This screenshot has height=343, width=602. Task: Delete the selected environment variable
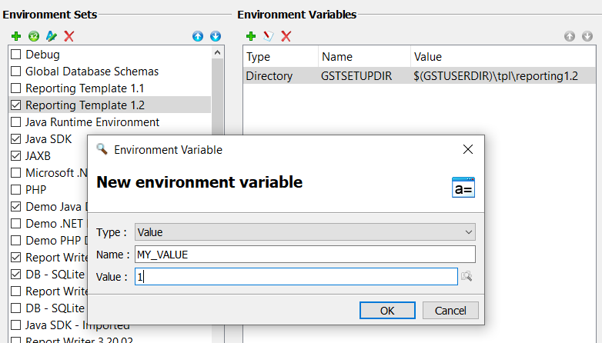click(x=286, y=36)
